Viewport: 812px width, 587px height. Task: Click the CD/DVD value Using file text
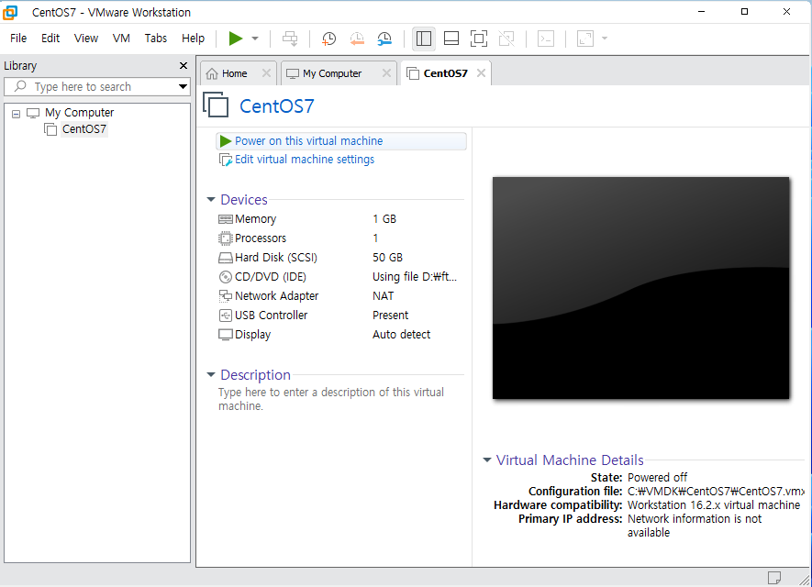(415, 277)
